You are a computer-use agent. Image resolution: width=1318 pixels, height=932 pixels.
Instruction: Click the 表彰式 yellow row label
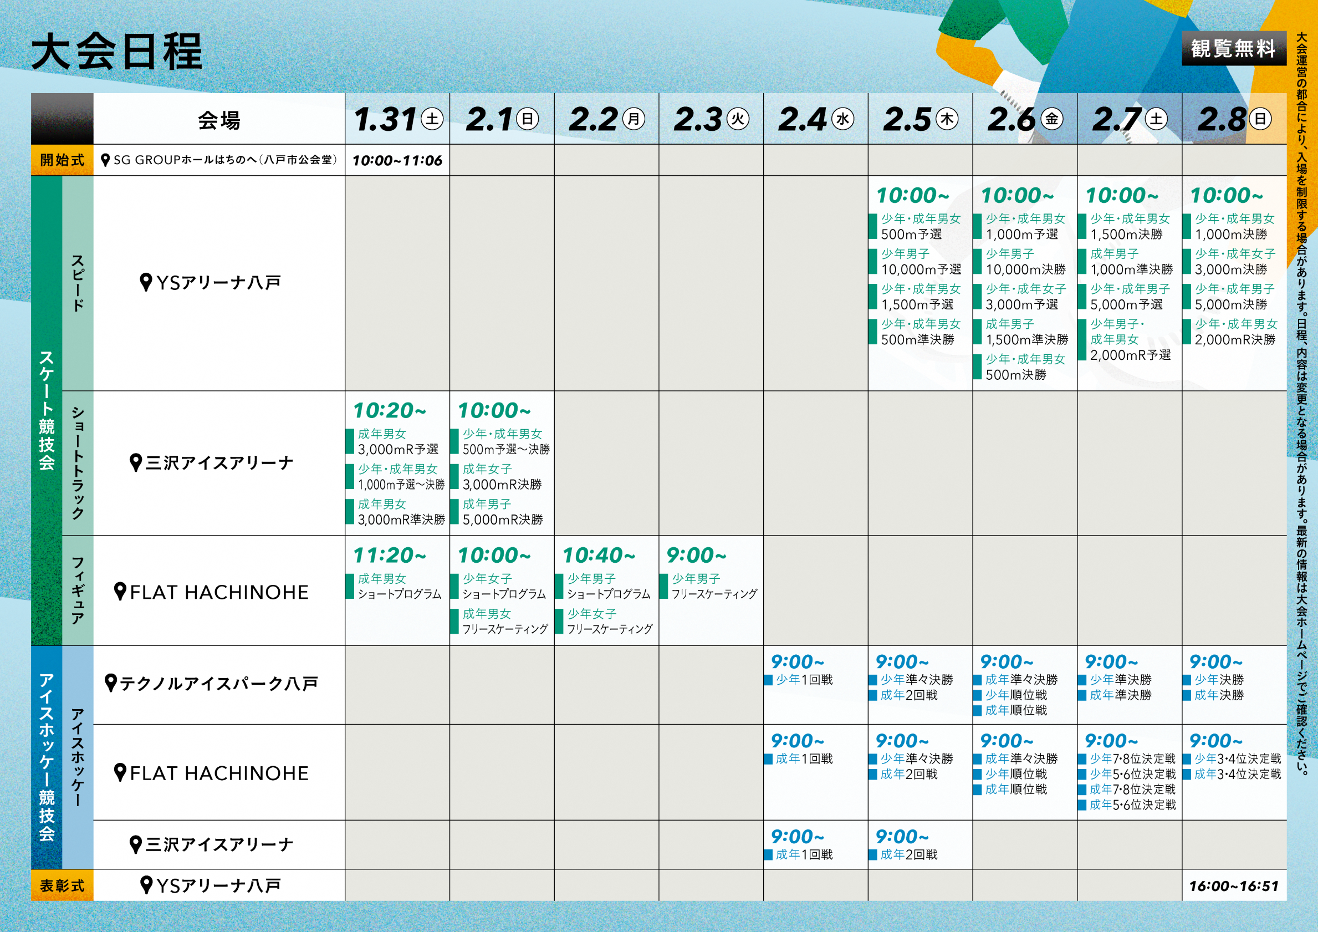tap(62, 885)
